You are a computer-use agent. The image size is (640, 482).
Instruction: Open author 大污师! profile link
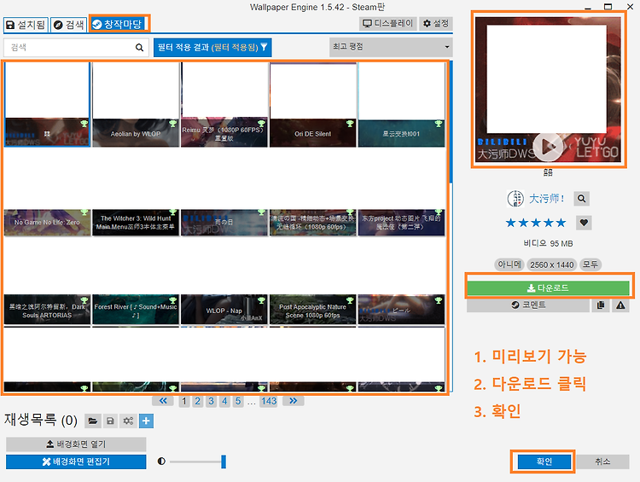pyautogui.click(x=546, y=199)
